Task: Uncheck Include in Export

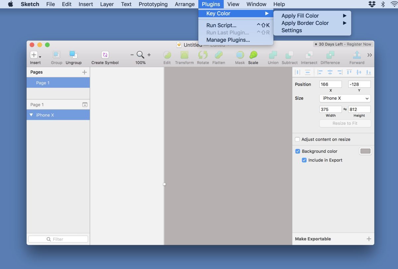Action: point(304,160)
